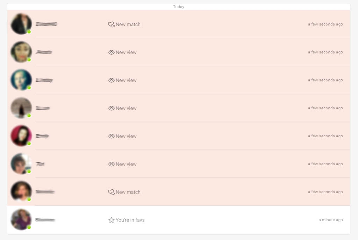The width and height of the screenshot is (358, 240).
Task: Click the blurred username in the favs row
Action: 45,220
